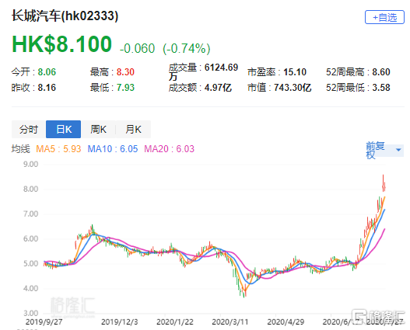Screen dimensions: 410x330
Task: Click the 8.00 price axis label
Action: click(30, 189)
